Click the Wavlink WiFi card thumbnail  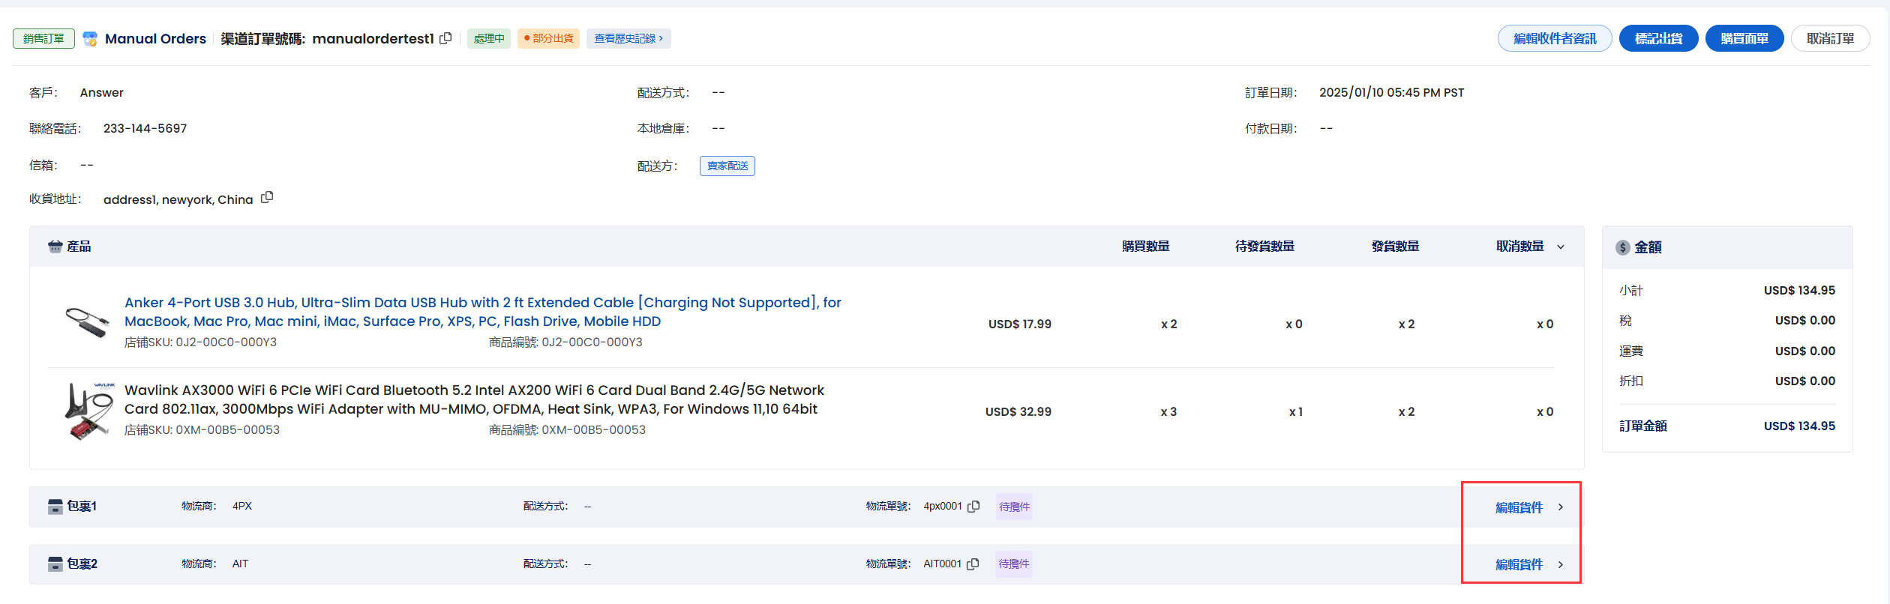[x=88, y=411]
